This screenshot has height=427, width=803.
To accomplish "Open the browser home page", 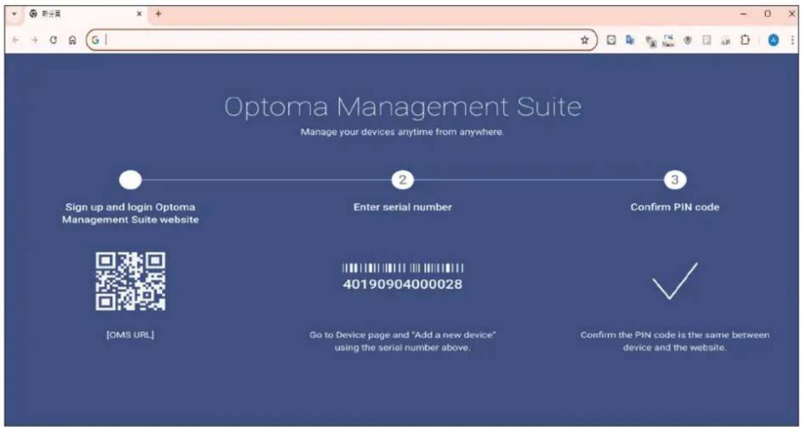I will (72, 39).
